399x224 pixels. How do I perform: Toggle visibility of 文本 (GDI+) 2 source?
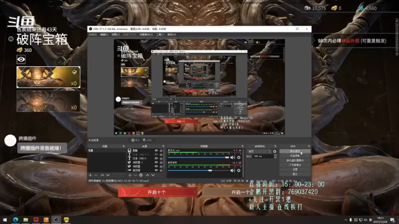(156, 154)
